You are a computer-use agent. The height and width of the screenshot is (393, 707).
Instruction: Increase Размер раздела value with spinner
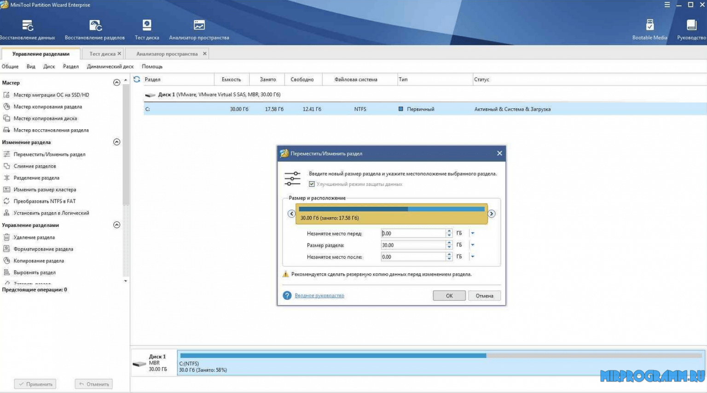(449, 243)
